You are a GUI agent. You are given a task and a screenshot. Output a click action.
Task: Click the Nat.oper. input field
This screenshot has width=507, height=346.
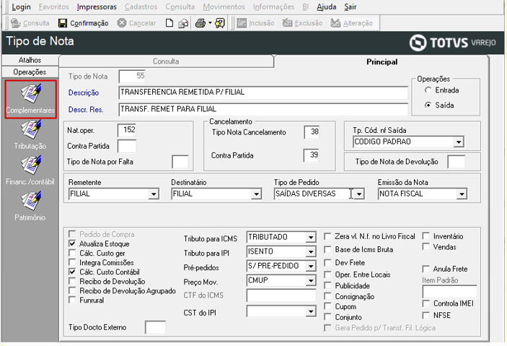[127, 130]
